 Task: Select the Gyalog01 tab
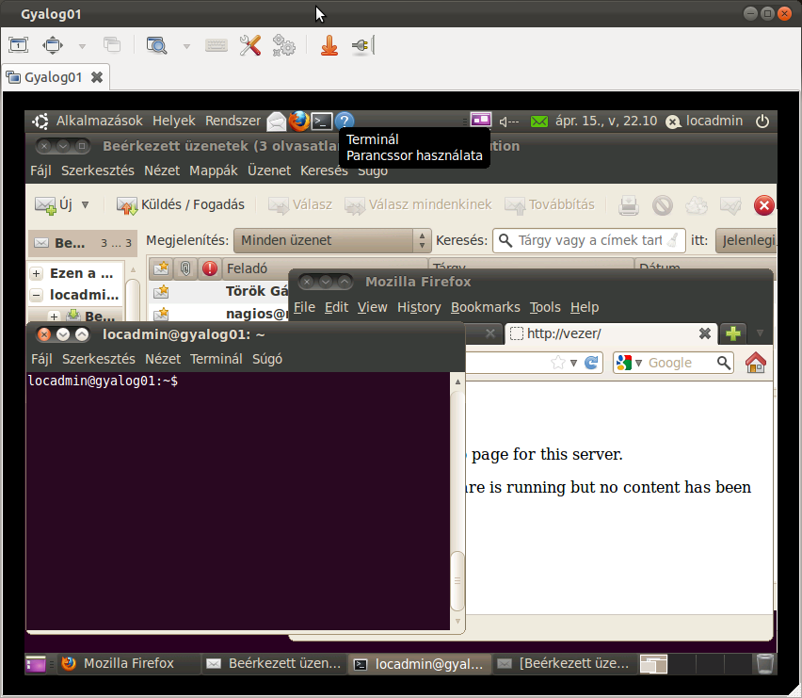[56, 77]
